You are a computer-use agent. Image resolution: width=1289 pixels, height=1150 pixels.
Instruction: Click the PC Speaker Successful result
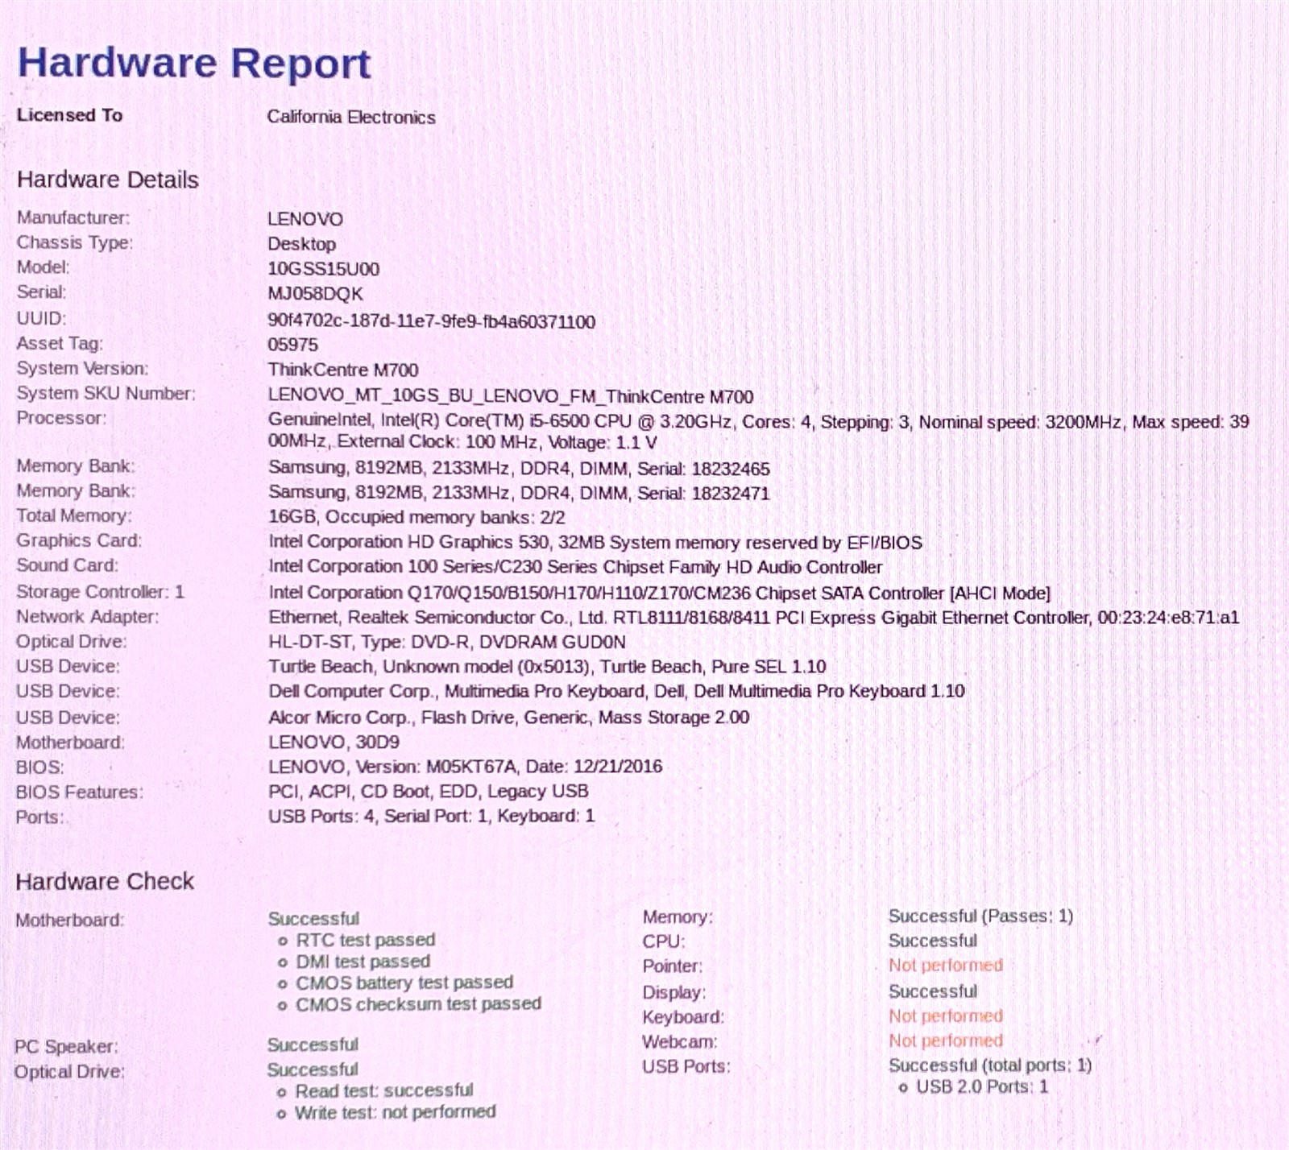(313, 1045)
